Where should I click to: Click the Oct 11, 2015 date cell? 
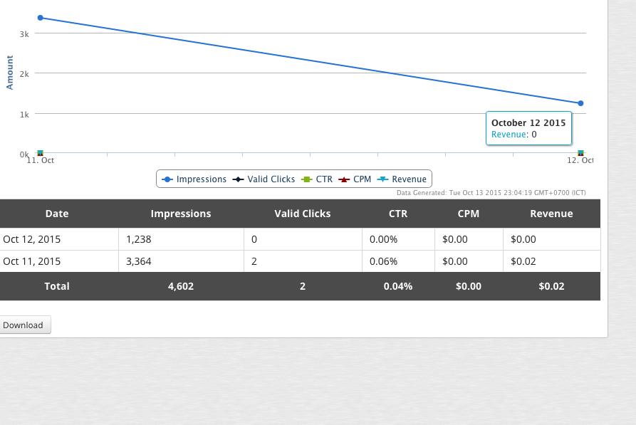click(32, 261)
